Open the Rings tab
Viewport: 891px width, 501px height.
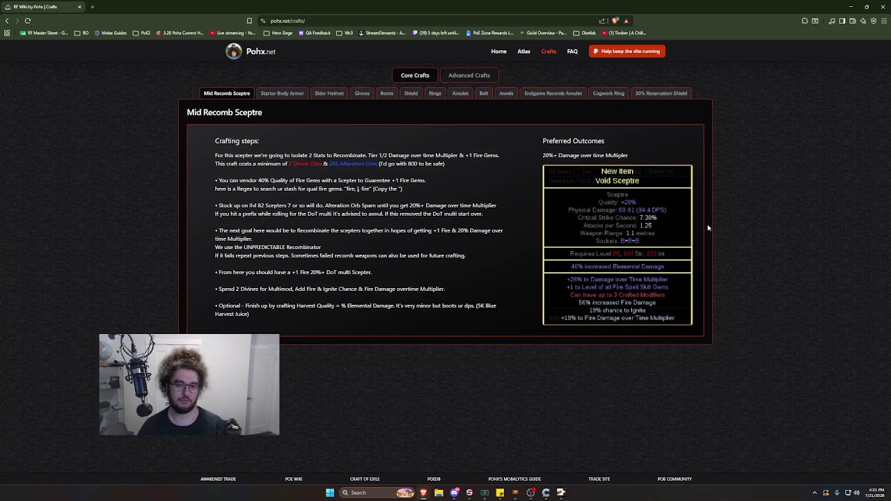tap(435, 93)
